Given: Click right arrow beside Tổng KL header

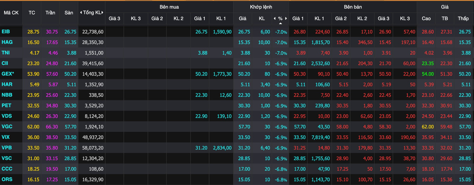Looking at the screenshot, I should click(x=102, y=13).
